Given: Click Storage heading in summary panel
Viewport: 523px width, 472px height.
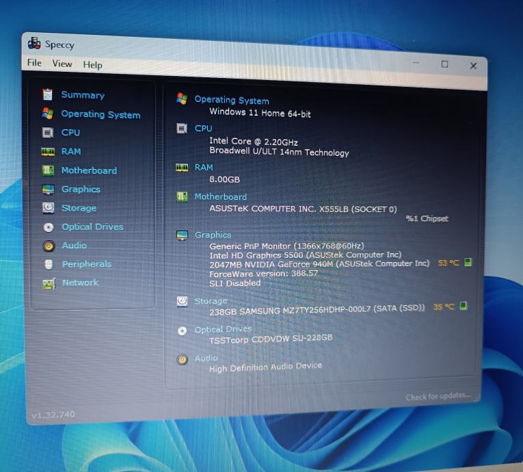Looking at the screenshot, I should coord(211,301).
